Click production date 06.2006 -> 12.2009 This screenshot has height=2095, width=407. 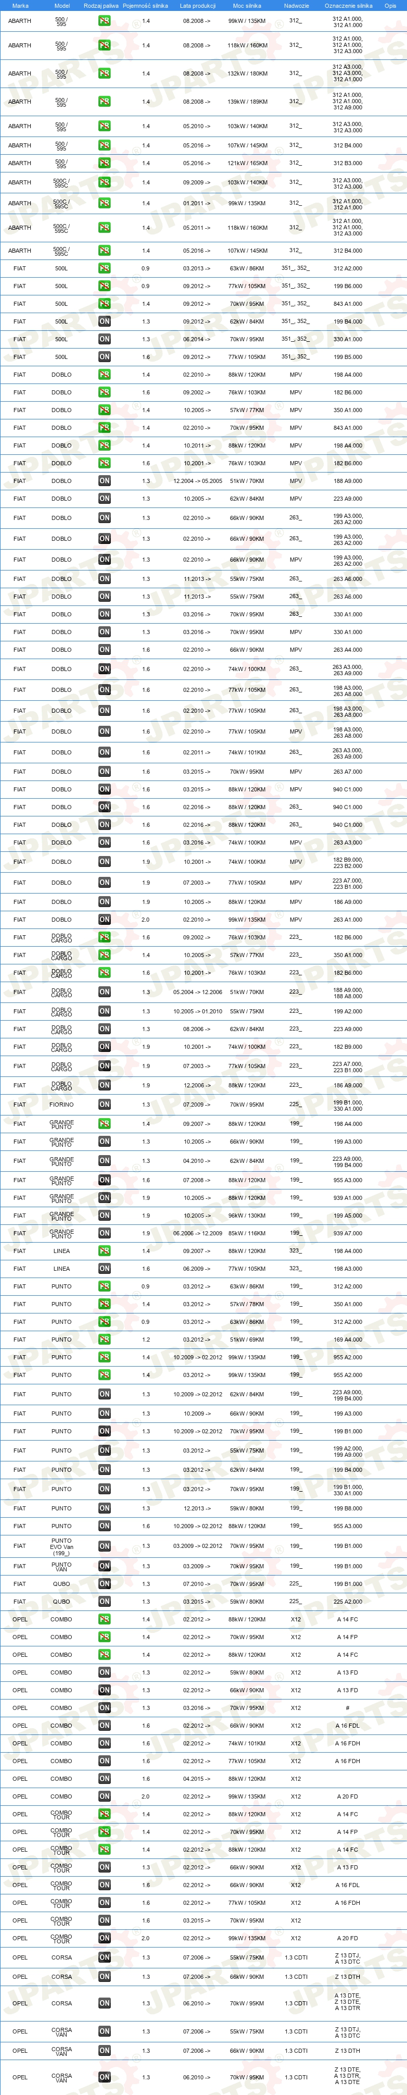tap(197, 1234)
